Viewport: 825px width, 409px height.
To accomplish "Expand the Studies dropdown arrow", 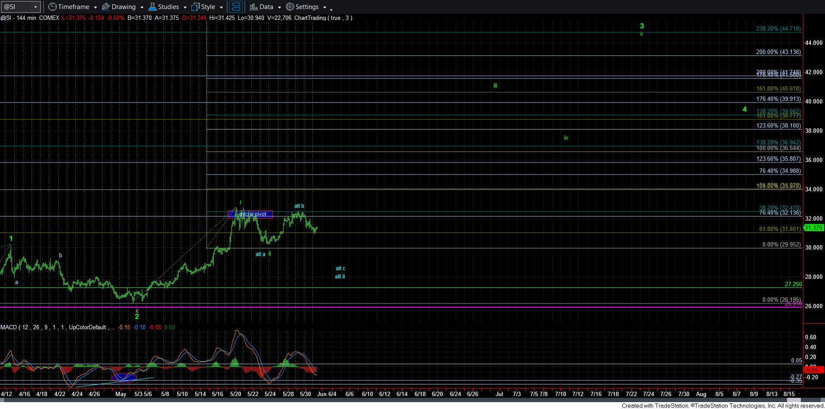I will [185, 7].
